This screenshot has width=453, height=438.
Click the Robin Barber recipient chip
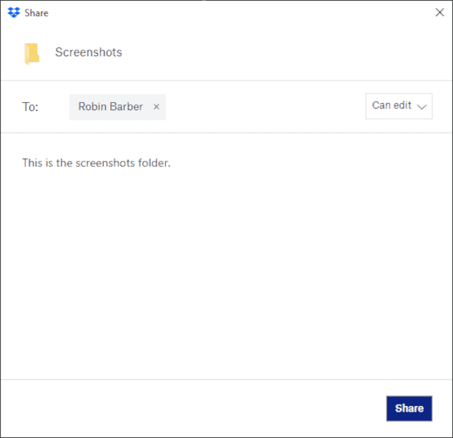click(x=118, y=107)
